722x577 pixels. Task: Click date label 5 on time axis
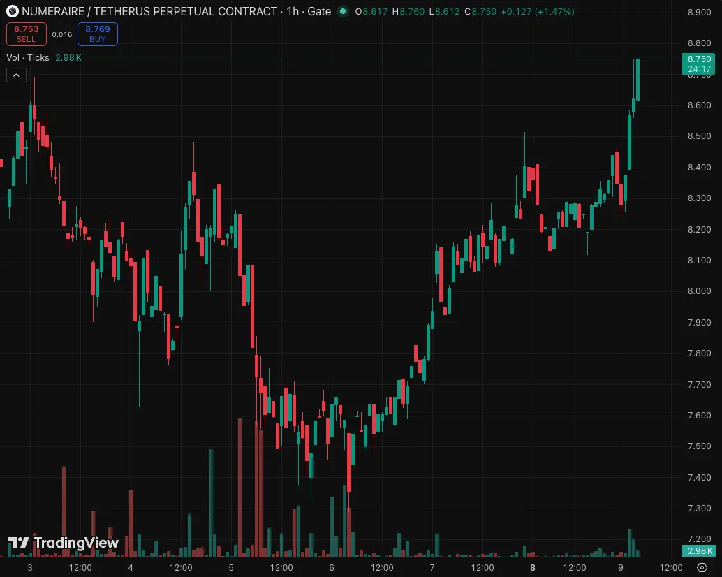231,568
